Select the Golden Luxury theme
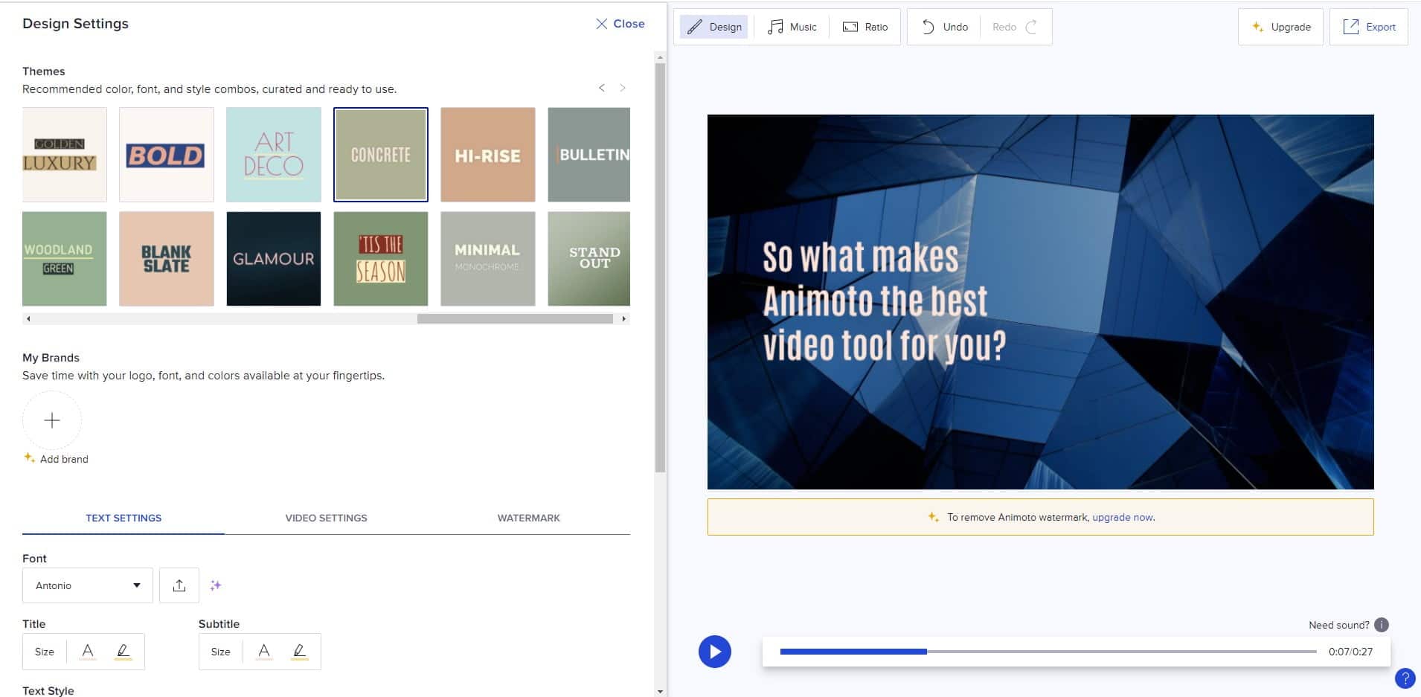Viewport: 1421px width, 697px height. (x=65, y=155)
